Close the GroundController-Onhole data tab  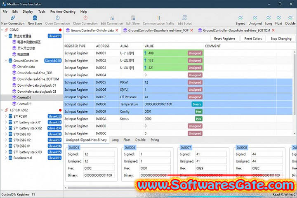tap(117, 30)
